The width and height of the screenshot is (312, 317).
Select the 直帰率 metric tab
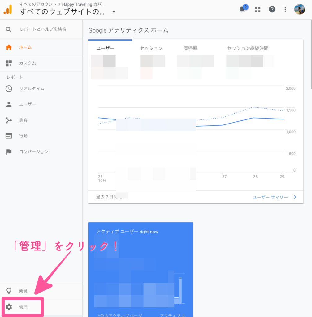[x=190, y=48]
